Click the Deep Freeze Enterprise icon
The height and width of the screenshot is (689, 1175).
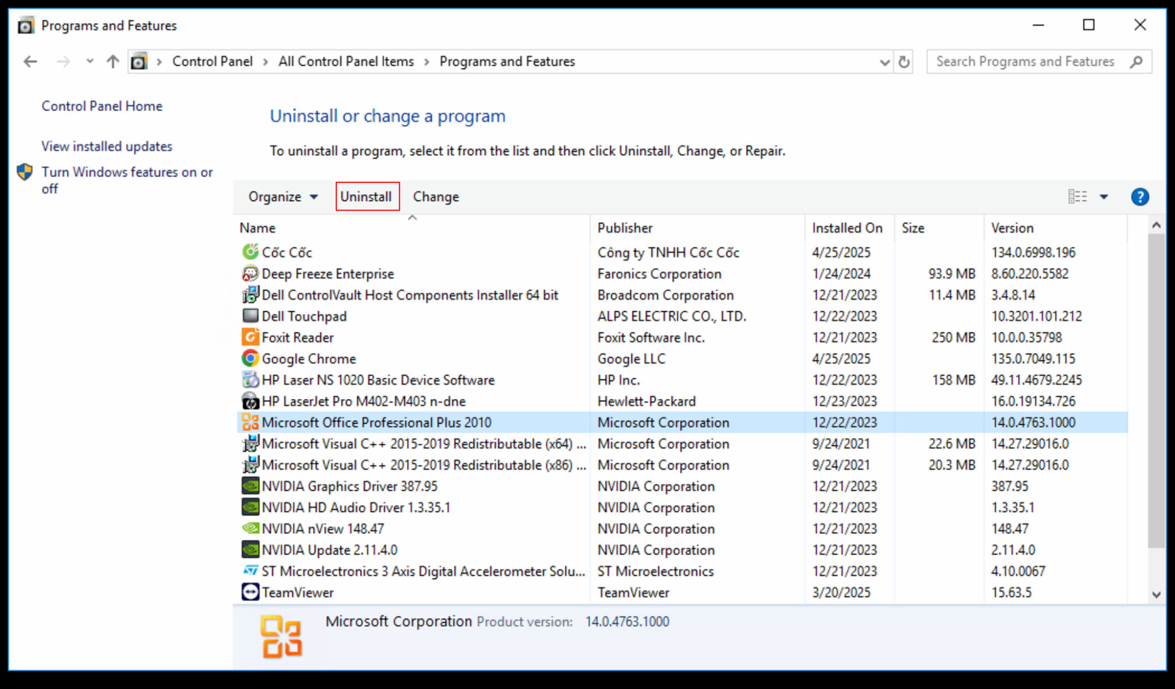250,274
